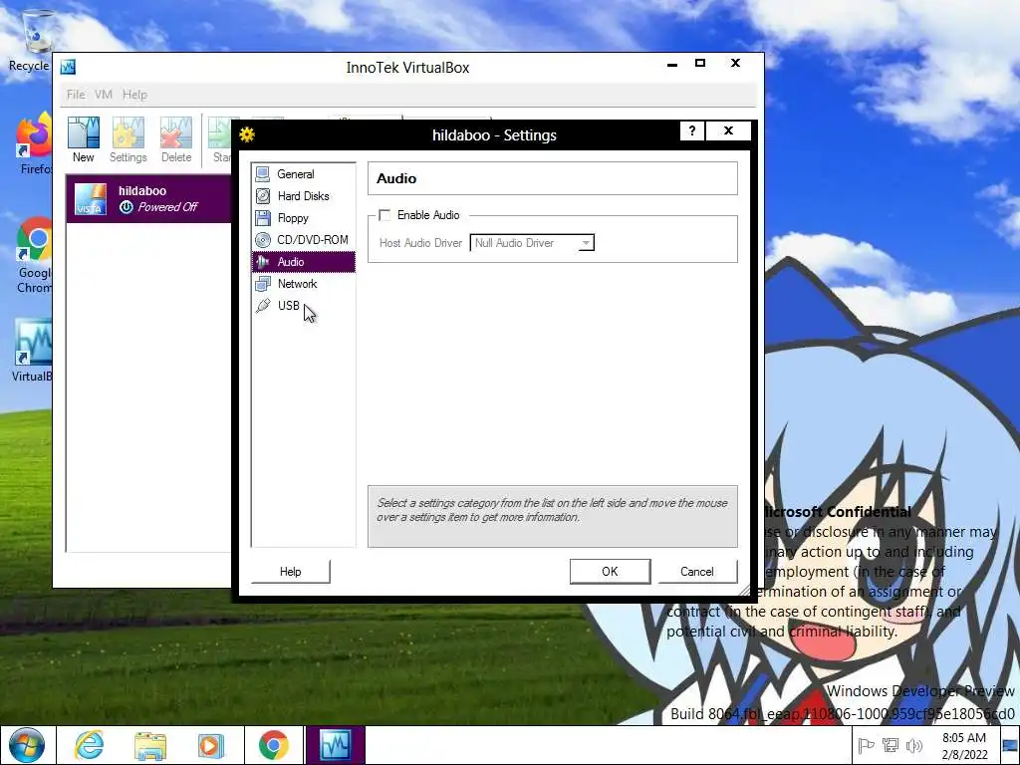Open File Explorer from taskbar

pos(150,745)
